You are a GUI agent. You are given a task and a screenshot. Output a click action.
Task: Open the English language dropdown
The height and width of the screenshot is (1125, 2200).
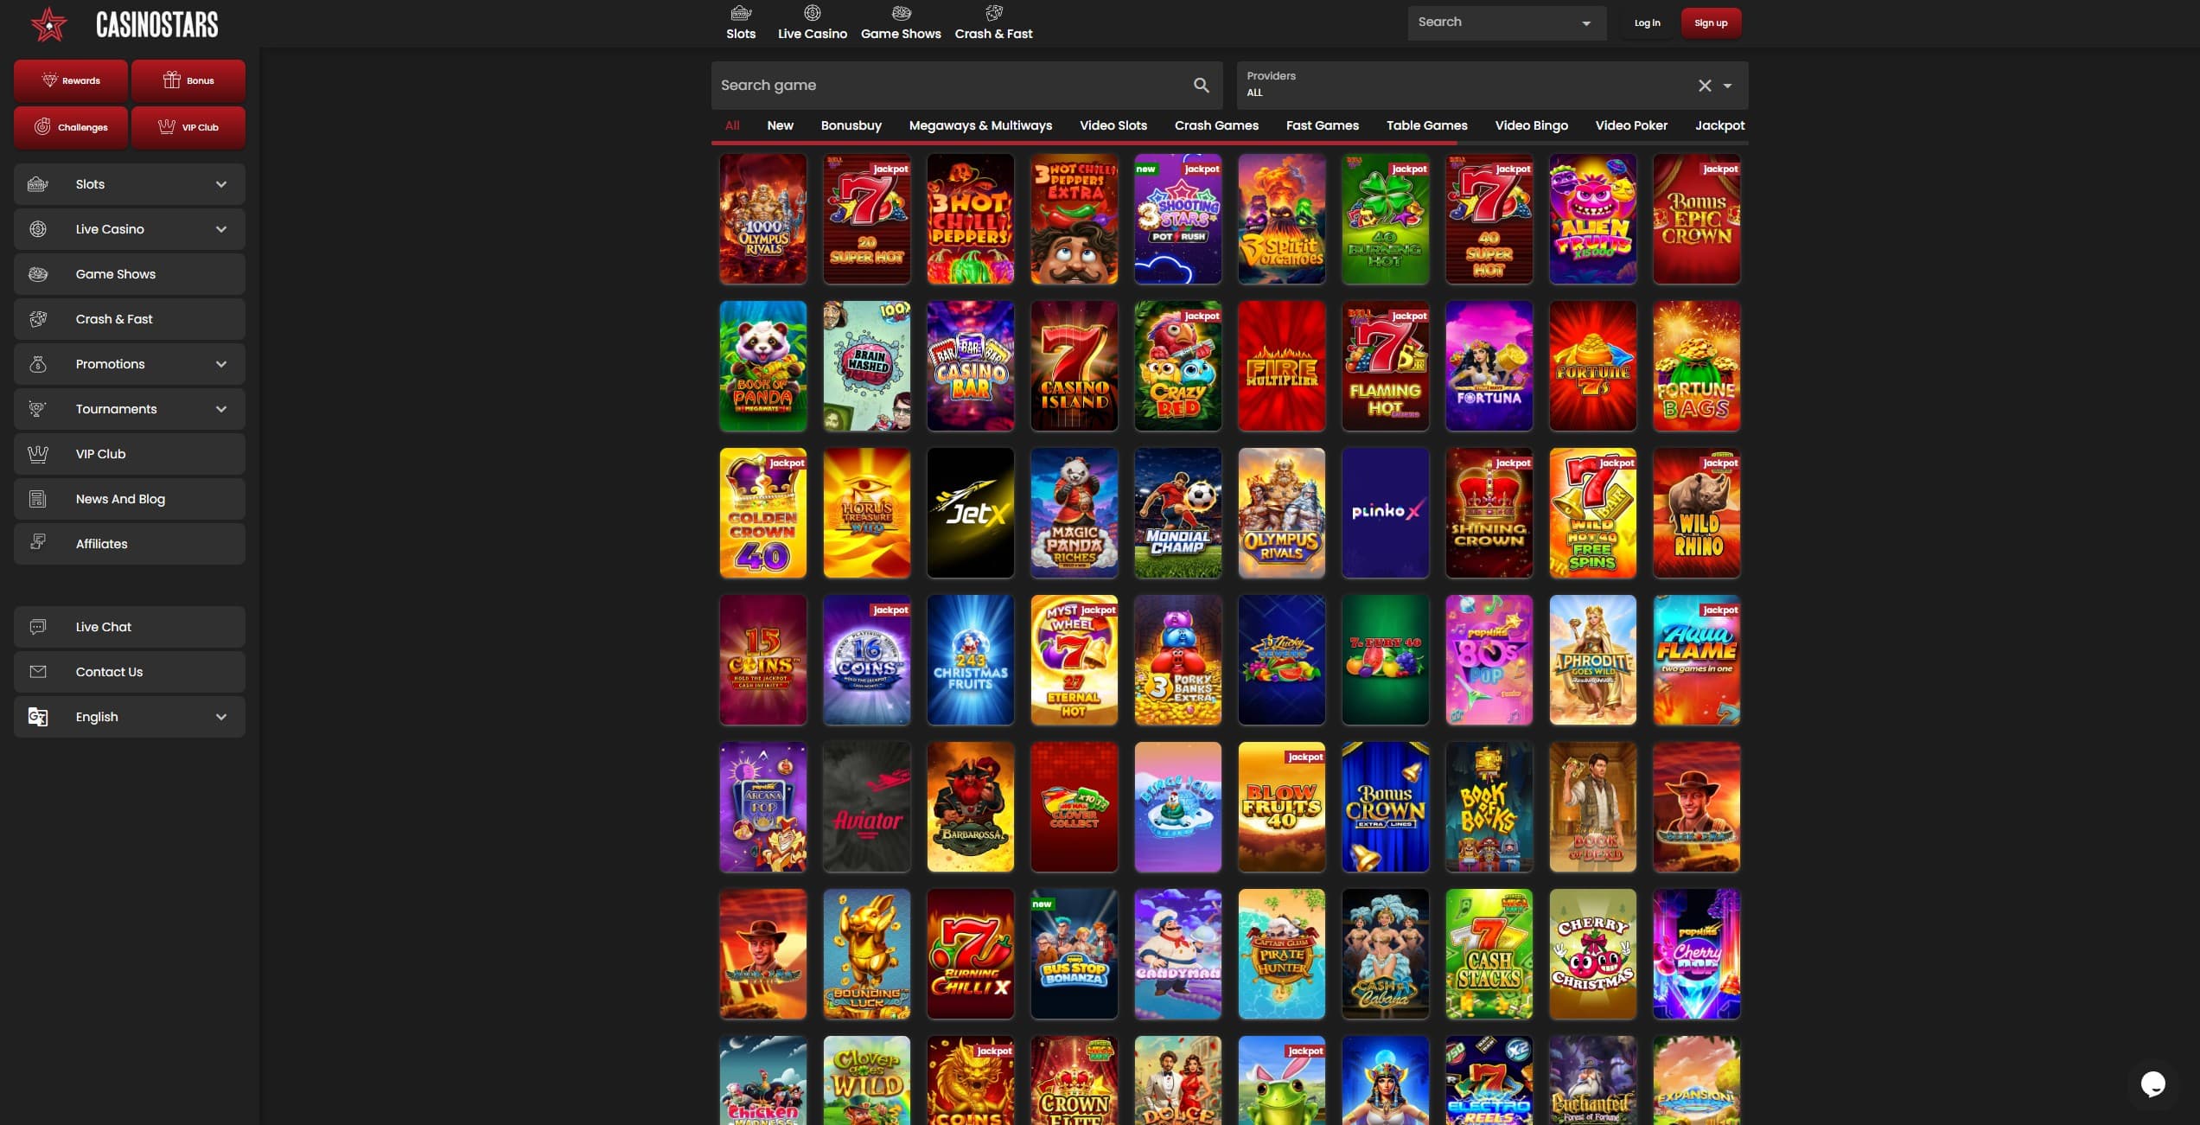click(x=130, y=717)
